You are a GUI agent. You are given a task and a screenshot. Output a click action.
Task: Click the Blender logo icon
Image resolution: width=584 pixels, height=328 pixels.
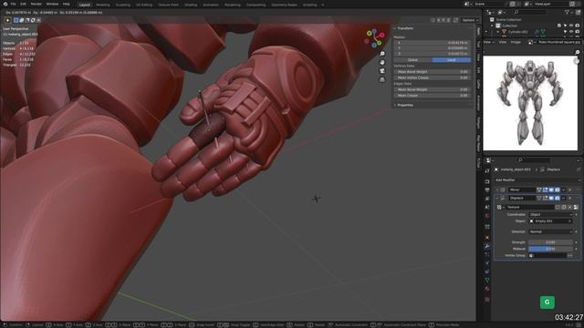coord(5,4)
